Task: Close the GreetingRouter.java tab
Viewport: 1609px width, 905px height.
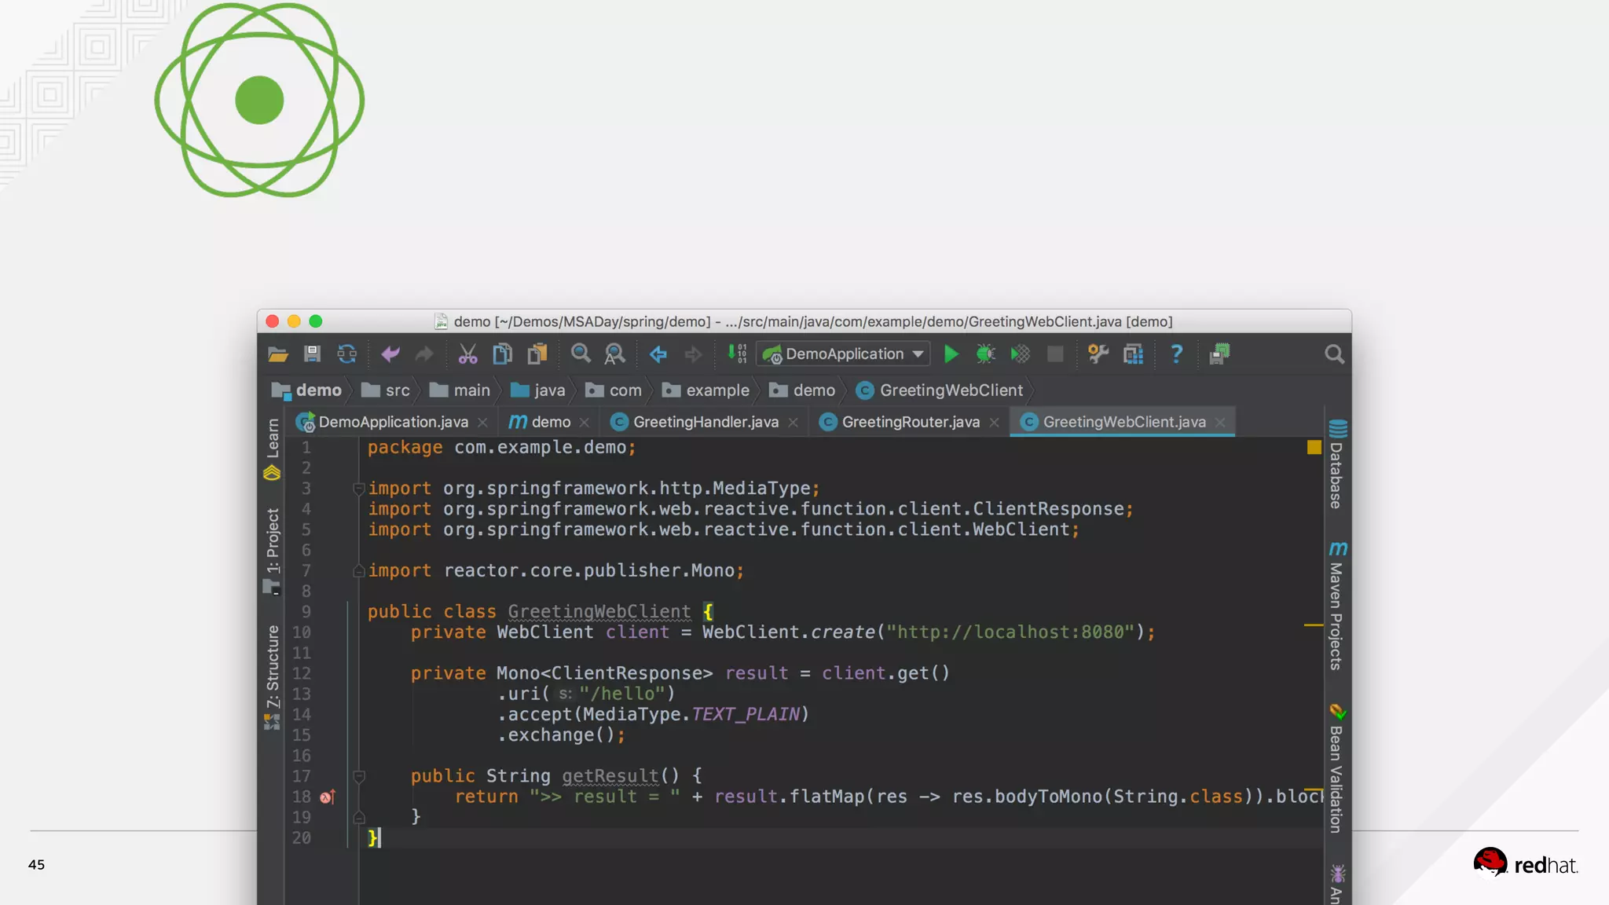Action: click(995, 423)
